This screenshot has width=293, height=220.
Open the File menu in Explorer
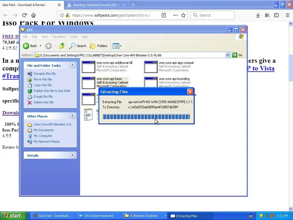(x=25, y=37)
